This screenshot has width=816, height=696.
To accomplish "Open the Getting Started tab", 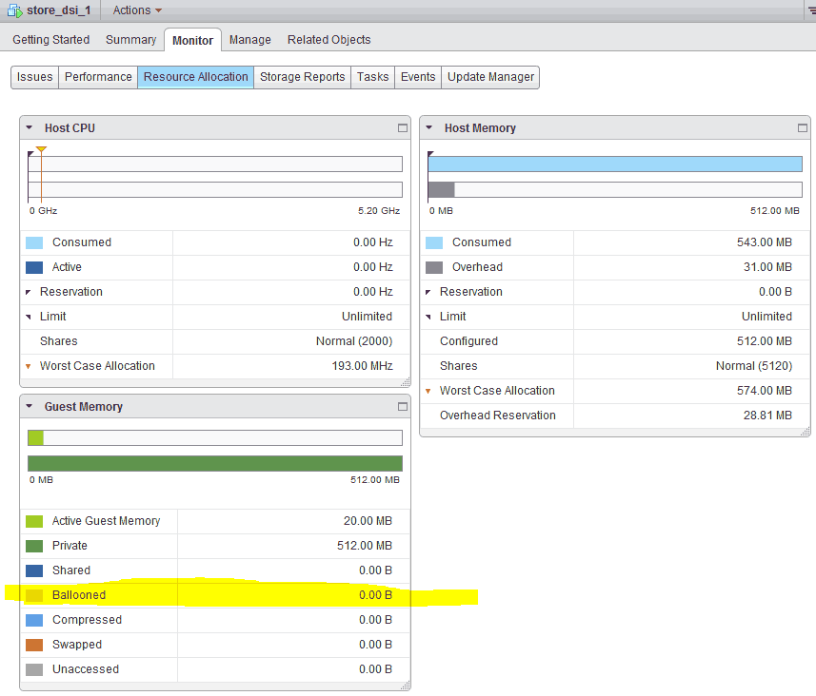I will [x=51, y=40].
